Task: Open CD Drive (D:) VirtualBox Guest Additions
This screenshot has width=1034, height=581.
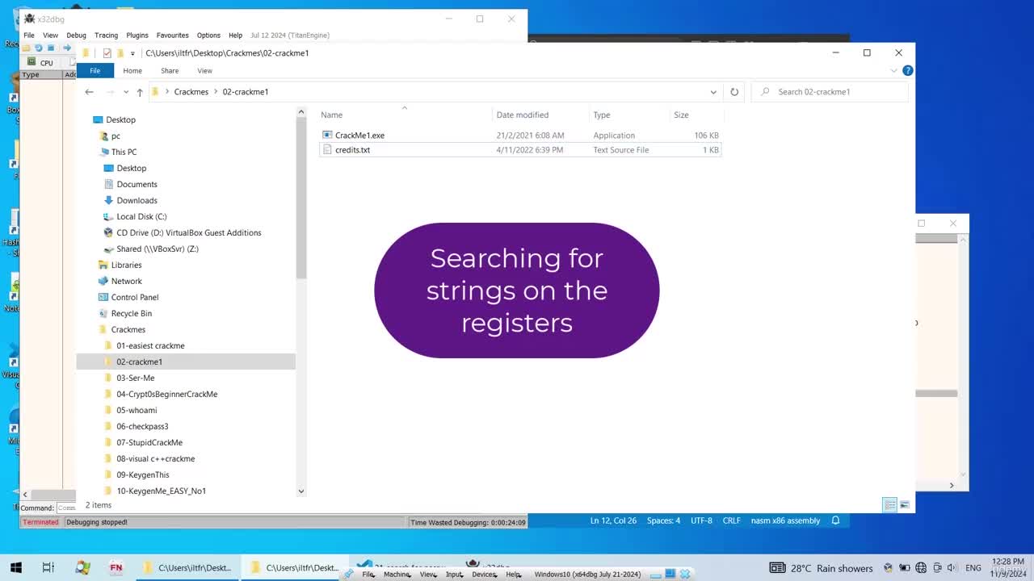Action: 188,232
